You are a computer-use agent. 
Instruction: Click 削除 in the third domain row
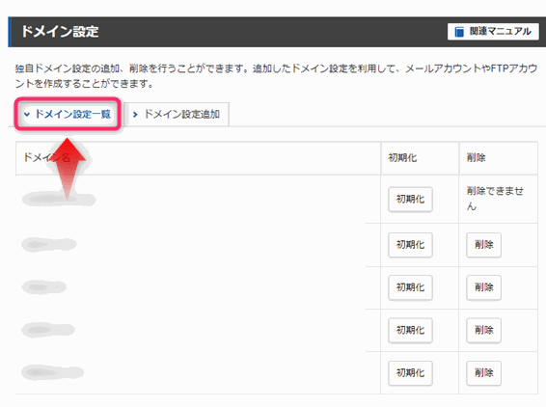coord(483,287)
